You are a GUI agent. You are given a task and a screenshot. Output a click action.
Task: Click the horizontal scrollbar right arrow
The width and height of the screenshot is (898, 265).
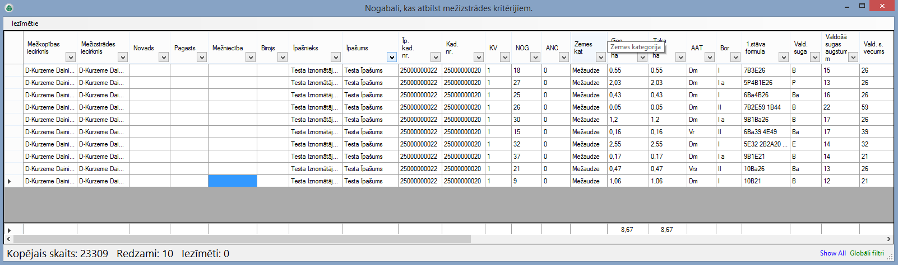coord(888,239)
